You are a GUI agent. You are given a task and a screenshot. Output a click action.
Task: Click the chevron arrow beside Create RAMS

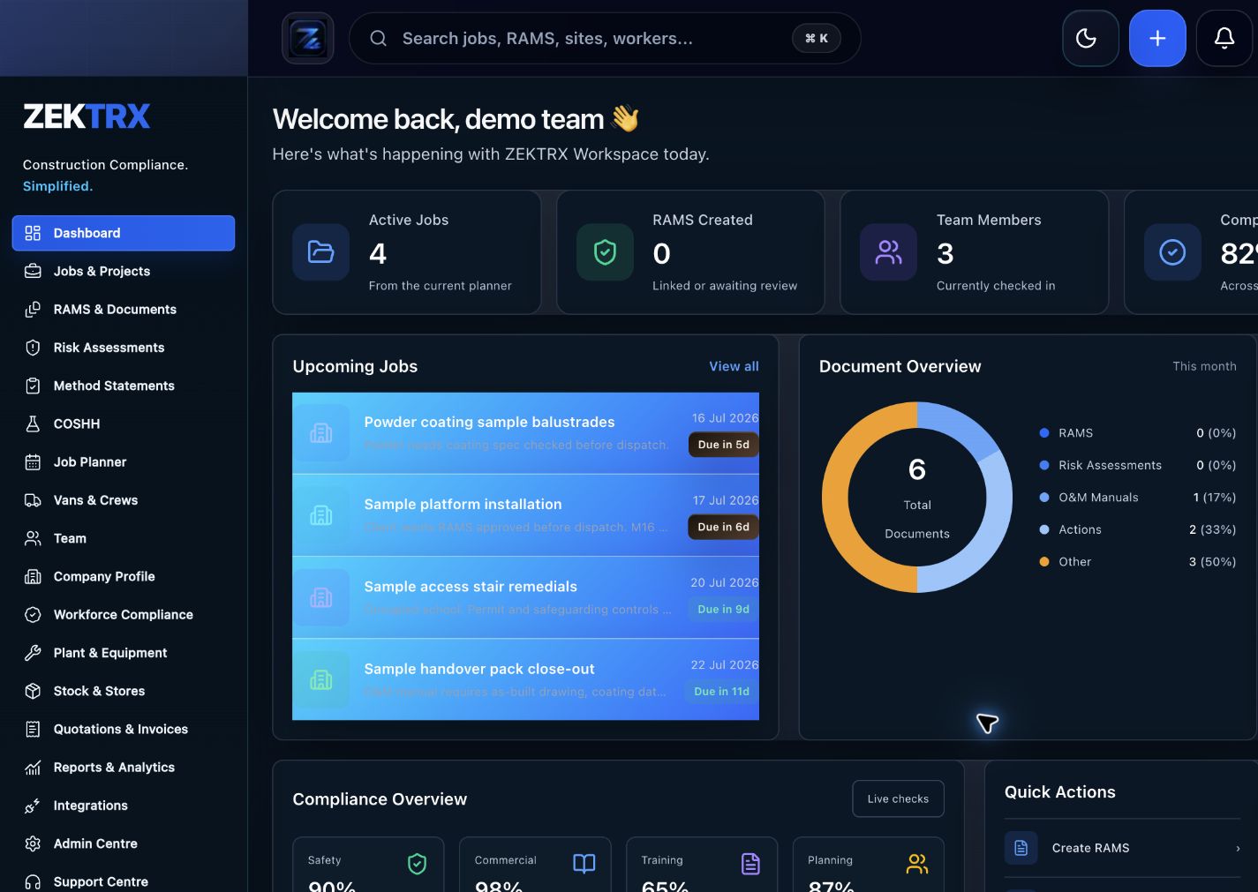point(1238,848)
